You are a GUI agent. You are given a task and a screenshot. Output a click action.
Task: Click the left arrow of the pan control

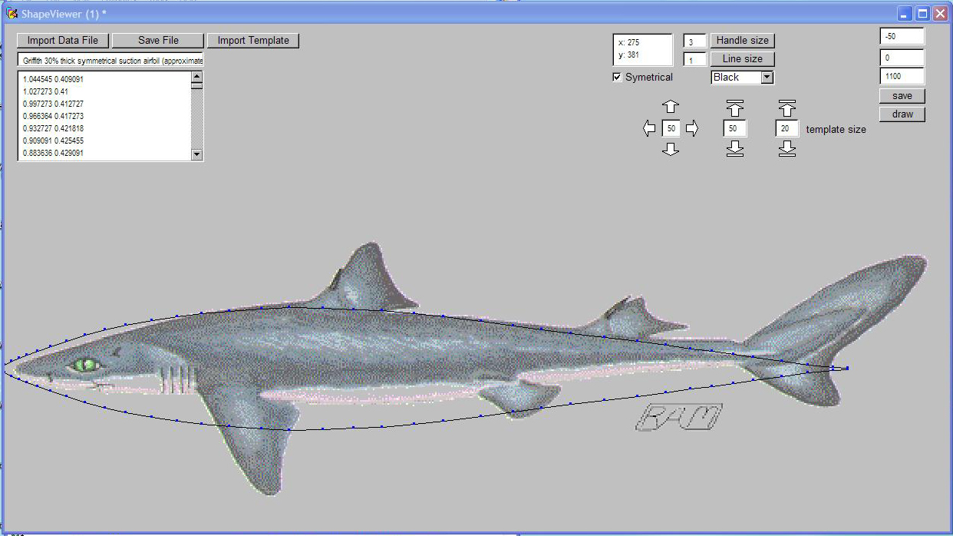649,128
